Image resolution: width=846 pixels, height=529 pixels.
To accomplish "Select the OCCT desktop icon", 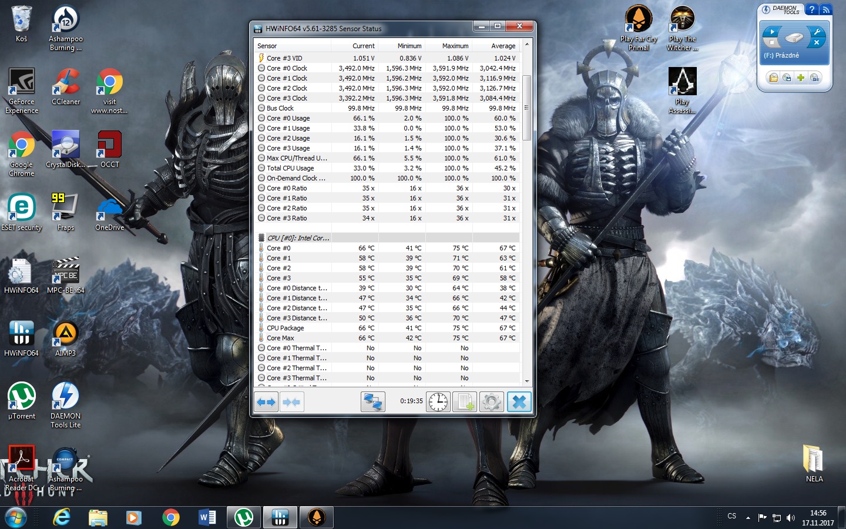I will pyautogui.click(x=109, y=149).
